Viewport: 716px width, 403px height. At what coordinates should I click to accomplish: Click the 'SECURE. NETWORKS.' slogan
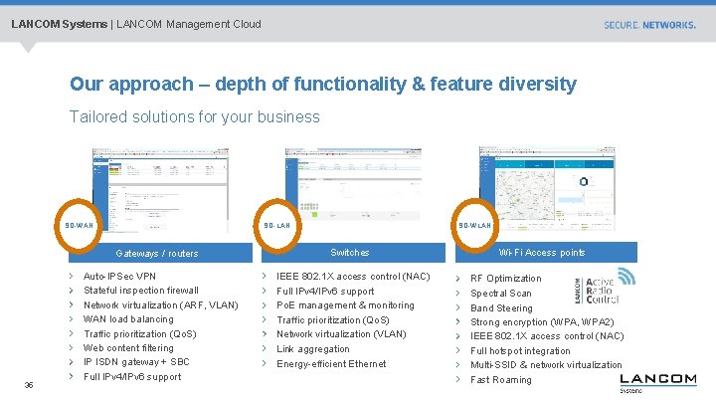point(649,25)
